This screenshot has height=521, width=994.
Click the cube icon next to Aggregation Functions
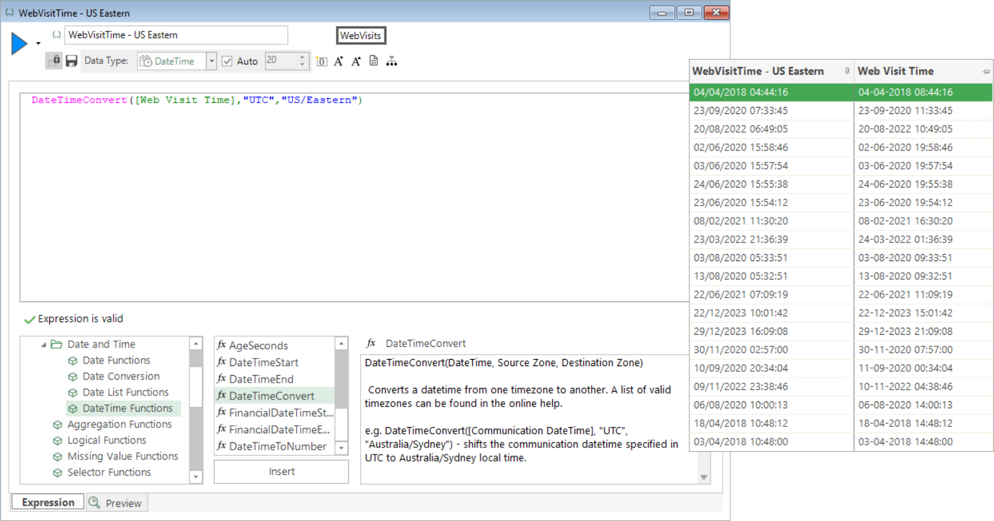point(58,425)
